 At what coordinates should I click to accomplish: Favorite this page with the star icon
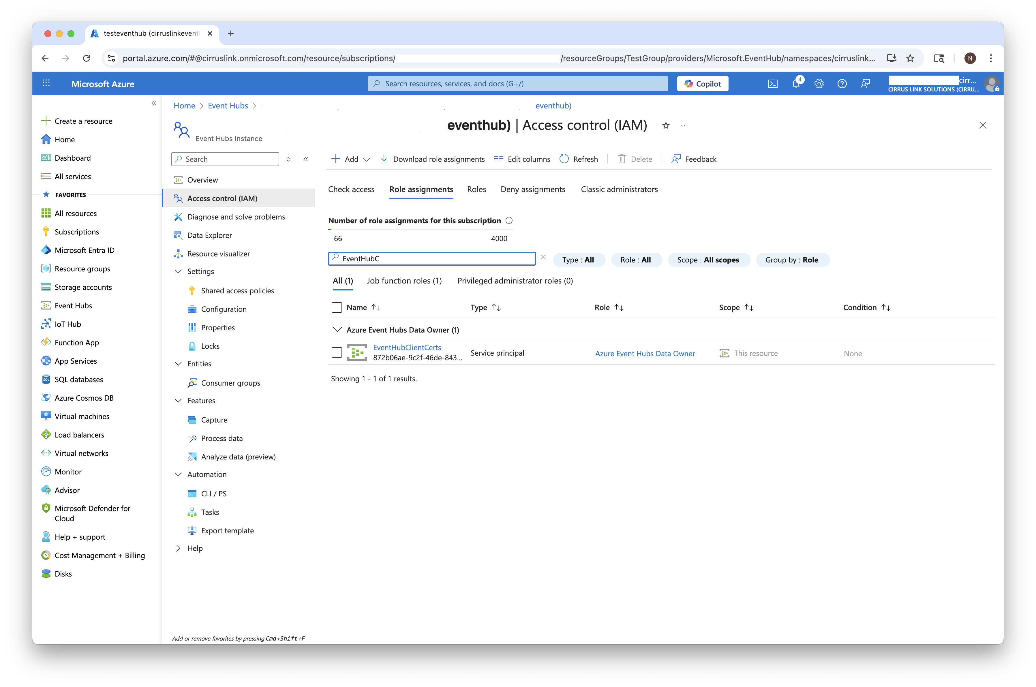tap(665, 126)
